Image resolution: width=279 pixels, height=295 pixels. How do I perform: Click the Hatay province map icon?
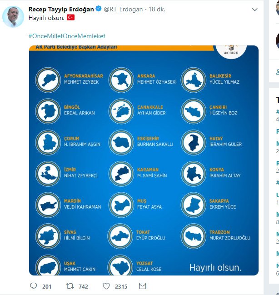click(x=192, y=141)
